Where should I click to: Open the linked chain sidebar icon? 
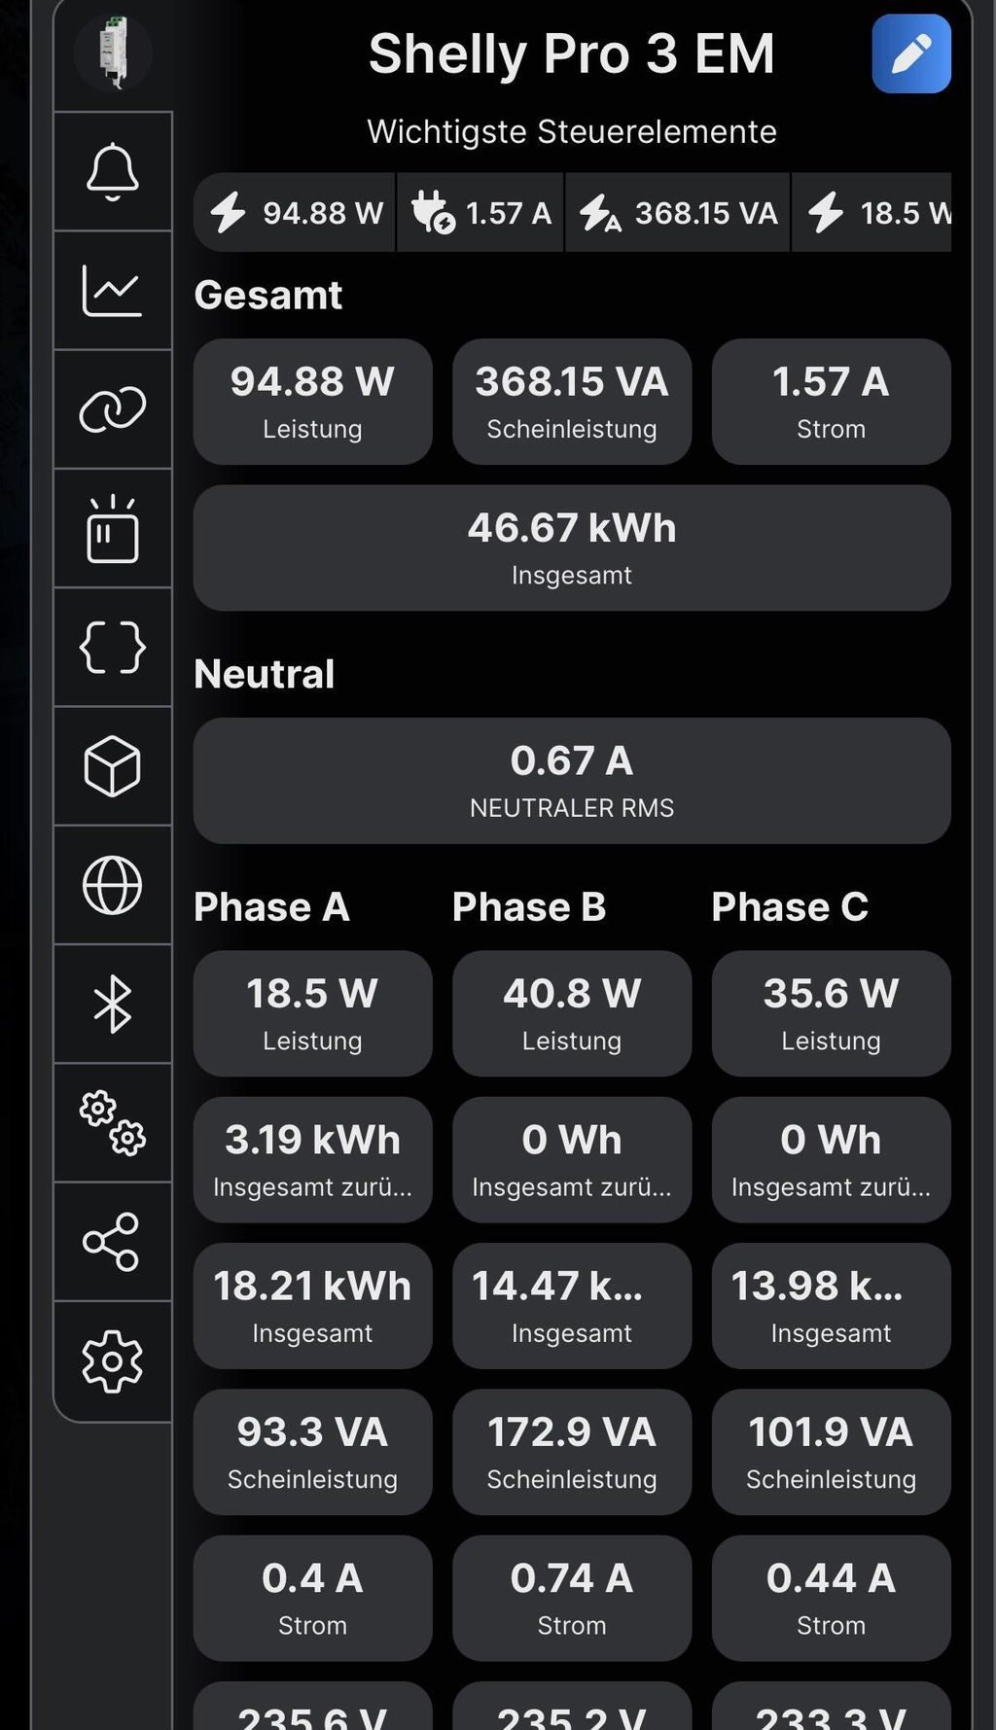pyautogui.click(x=113, y=409)
